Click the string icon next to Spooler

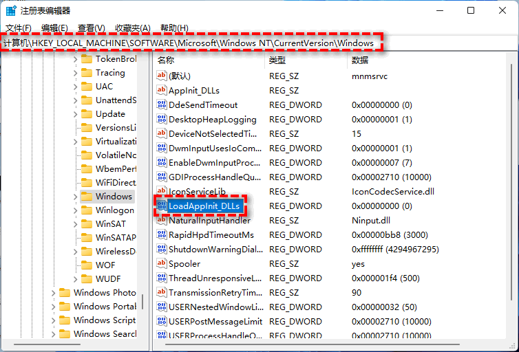pyautogui.click(x=162, y=263)
